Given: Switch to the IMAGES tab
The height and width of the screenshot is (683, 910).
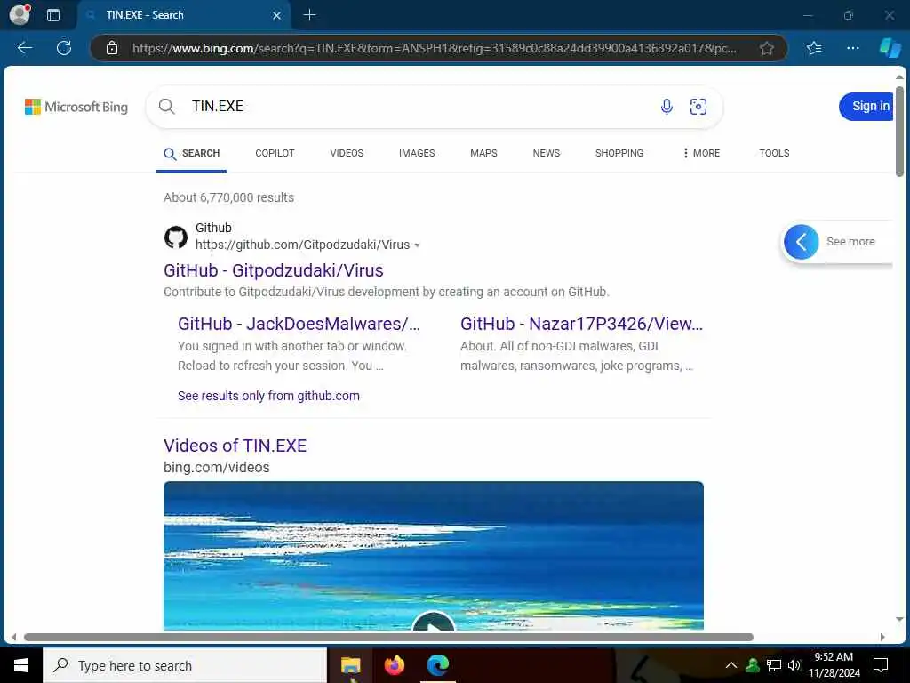Looking at the screenshot, I should (417, 153).
